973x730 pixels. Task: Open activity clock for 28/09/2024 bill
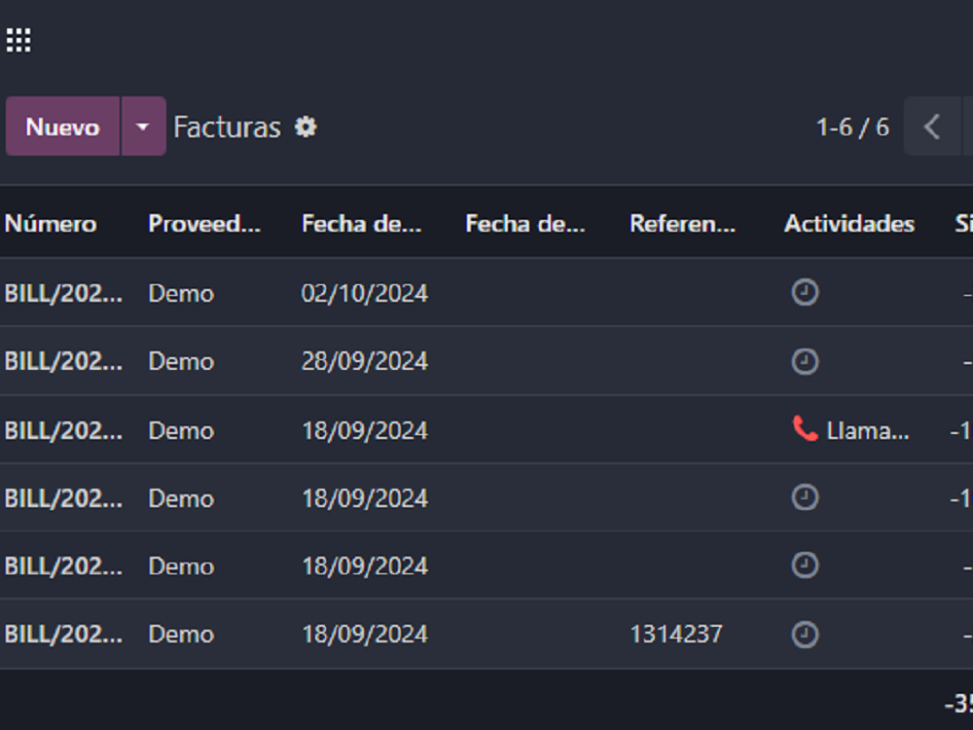[x=805, y=361]
